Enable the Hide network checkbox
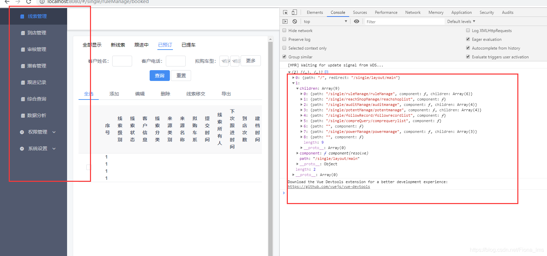 pos(284,30)
